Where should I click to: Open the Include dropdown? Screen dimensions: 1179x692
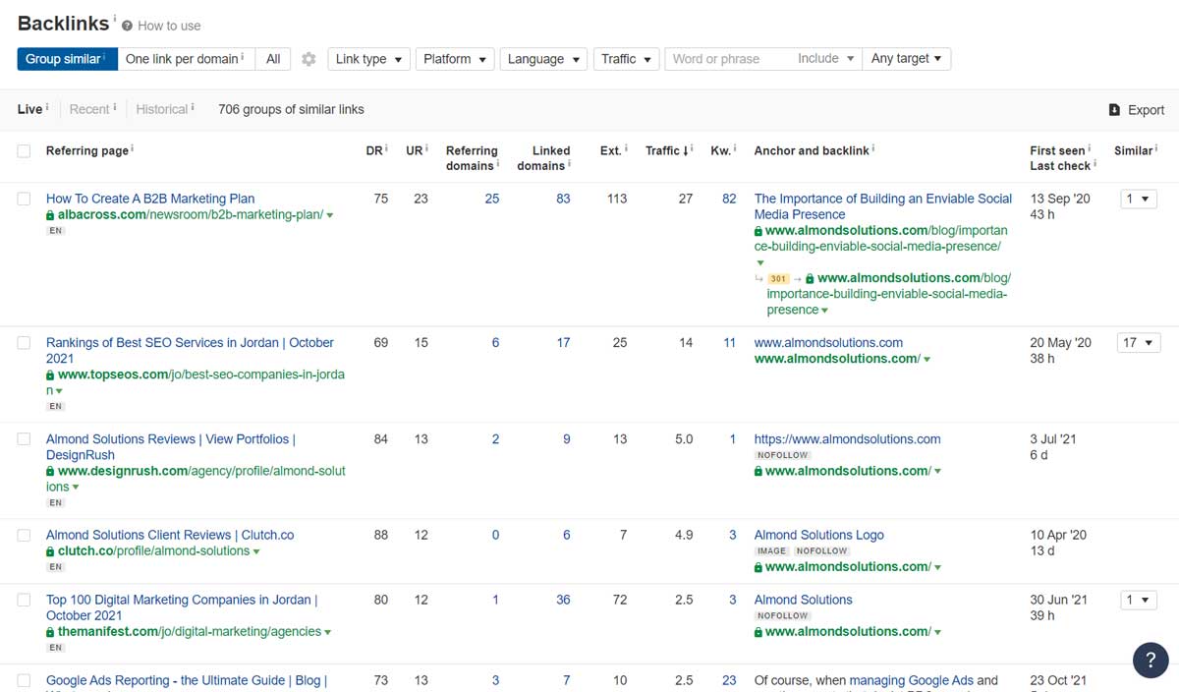click(x=826, y=59)
